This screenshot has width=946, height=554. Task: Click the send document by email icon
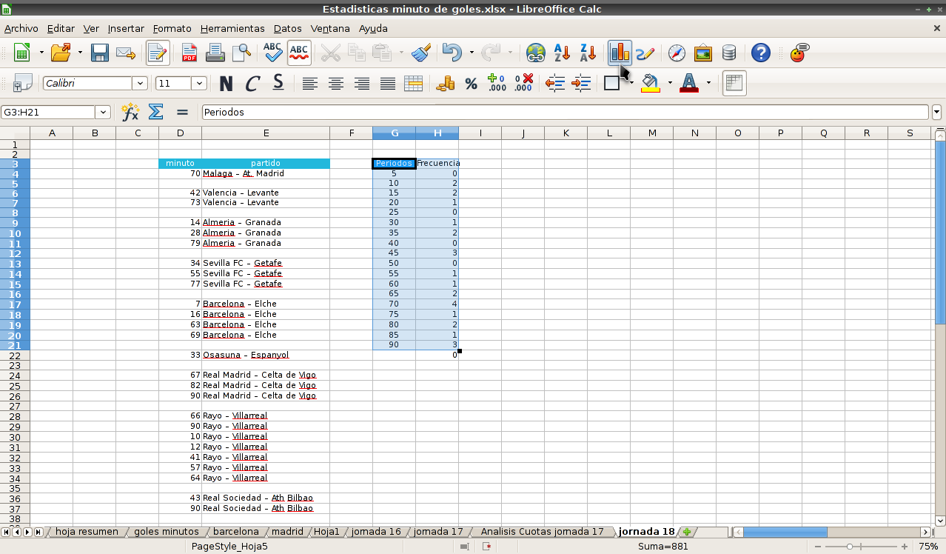(126, 53)
